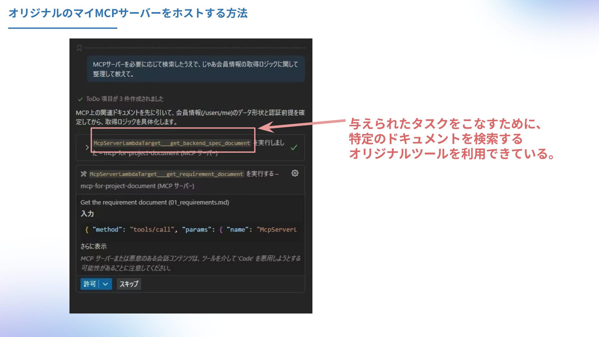Screen dimensions: 599x337
Task: Click the 入力 heading in the tool panel
Action: coord(87,214)
